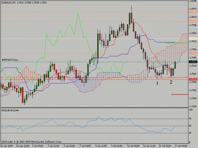Click the 8 Jul 12:00 time label
Image resolution: width=198 pixels, height=148 pixels.
pyautogui.click(x=101, y=146)
